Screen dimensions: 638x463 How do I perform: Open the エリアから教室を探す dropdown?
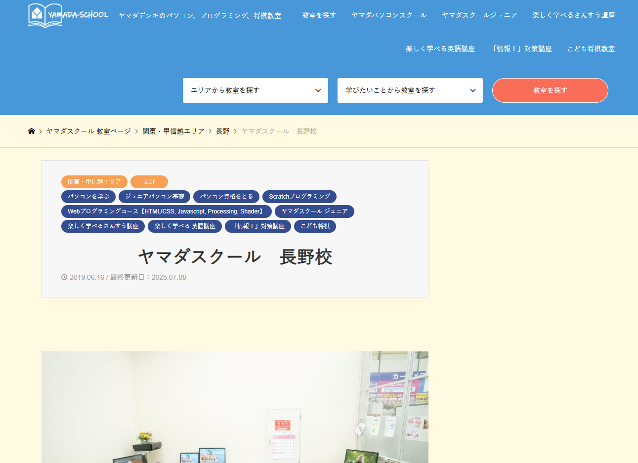point(255,90)
